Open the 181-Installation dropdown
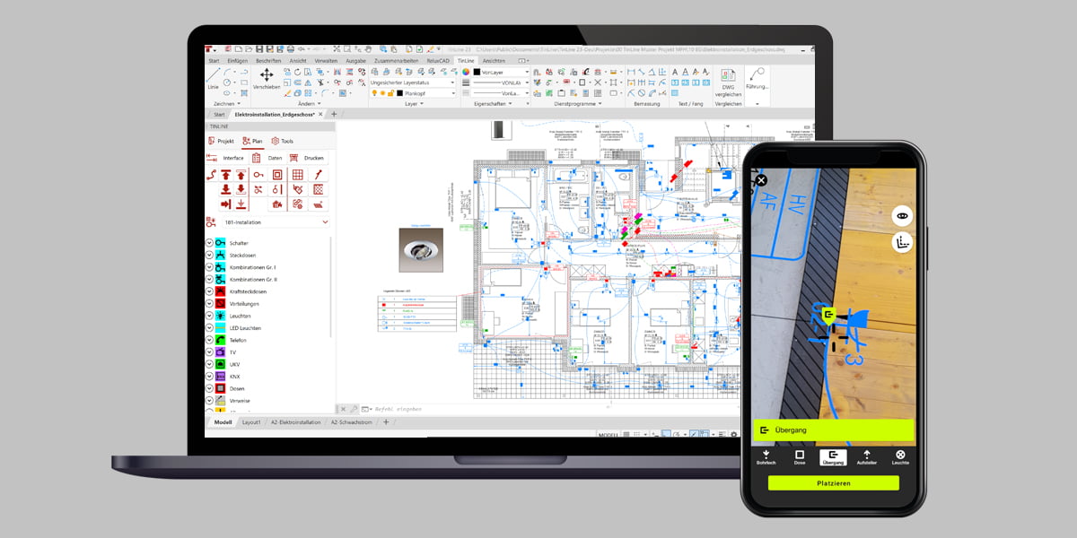 pos(325,221)
